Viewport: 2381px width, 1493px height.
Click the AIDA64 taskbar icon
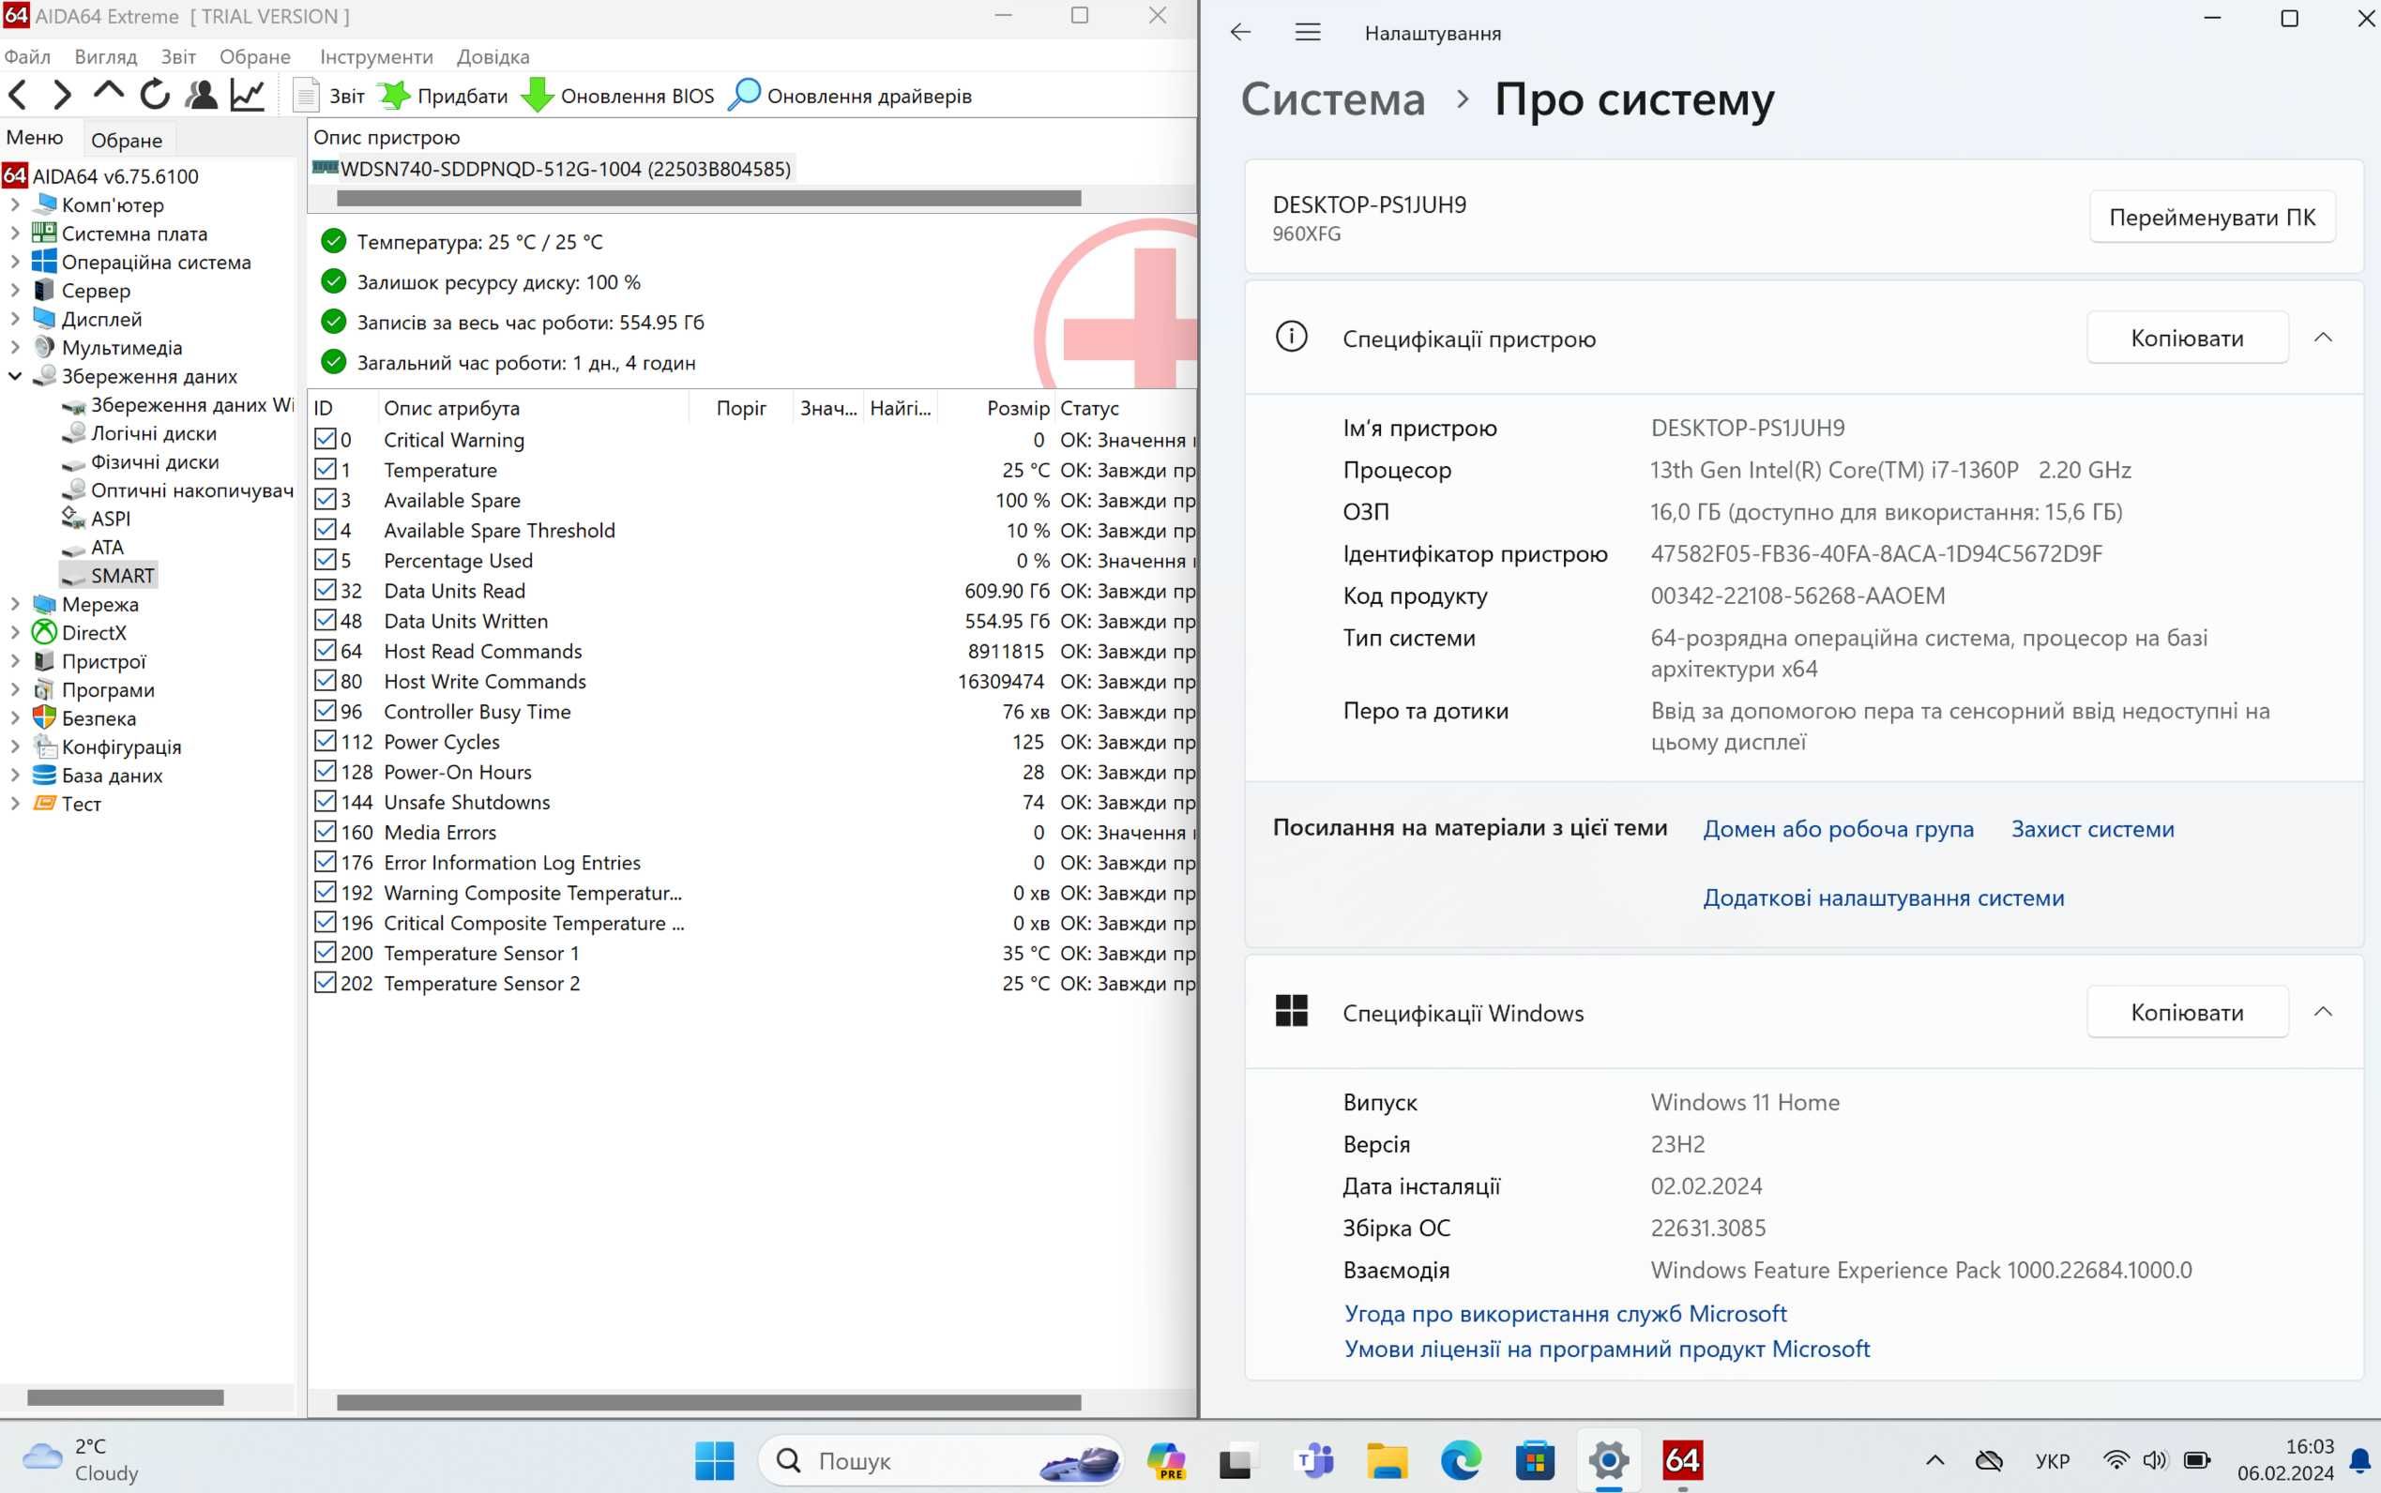(x=1682, y=1460)
